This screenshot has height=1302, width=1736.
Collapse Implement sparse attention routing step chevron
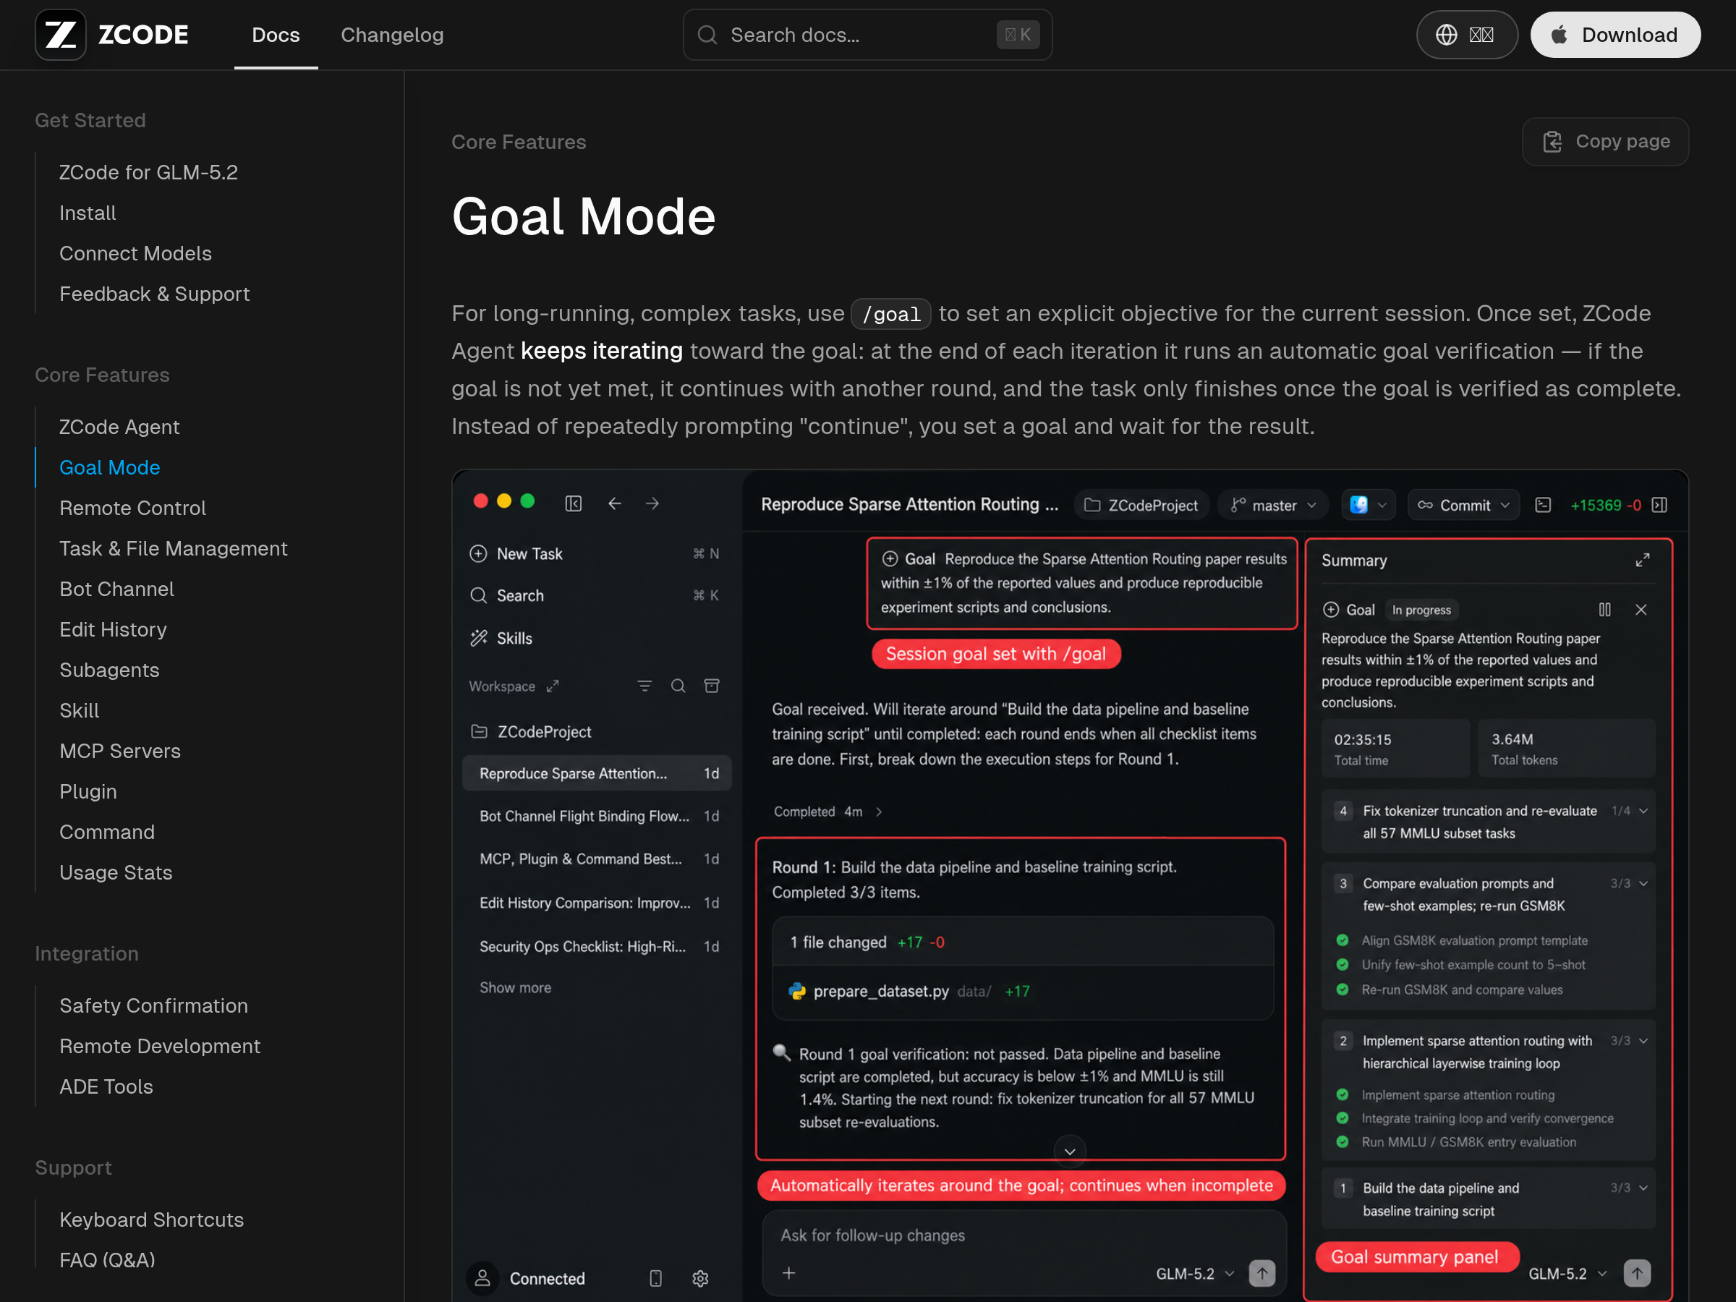[x=1643, y=1041]
